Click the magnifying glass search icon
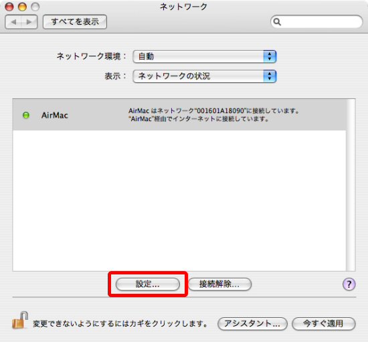Screen dimensions: 368x342 (277, 22)
